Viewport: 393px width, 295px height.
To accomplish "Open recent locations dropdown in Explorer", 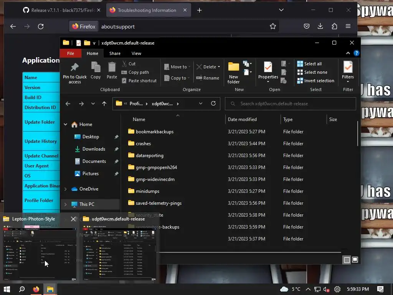I will pyautogui.click(x=93, y=104).
